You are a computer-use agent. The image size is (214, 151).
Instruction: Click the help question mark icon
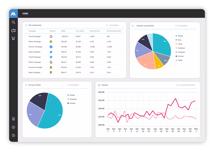pos(13,136)
